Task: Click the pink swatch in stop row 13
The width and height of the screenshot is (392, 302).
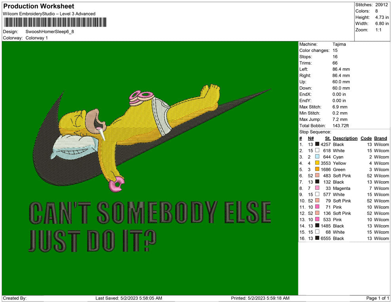Action: tap(317, 219)
